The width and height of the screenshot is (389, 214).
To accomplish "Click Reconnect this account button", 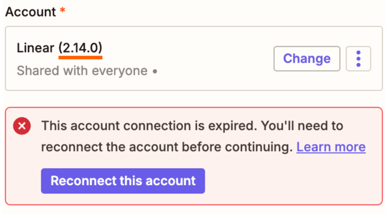I will click(123, 181).
